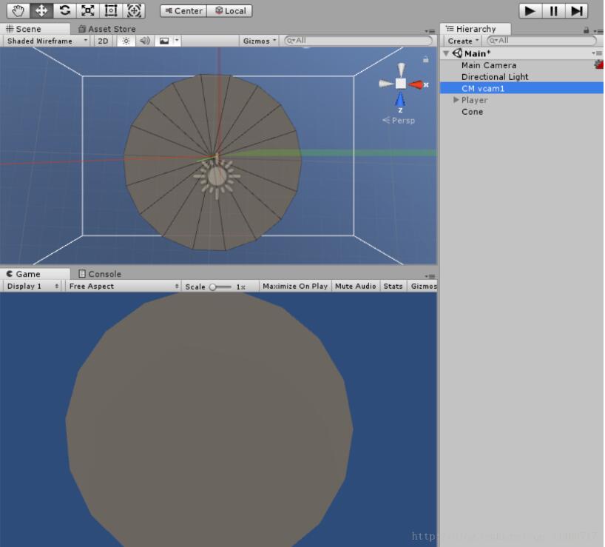The height and width of the screenshot is (547, 605).
Task: Click the blue Z axis cone
Action: (x=400, y=99)
